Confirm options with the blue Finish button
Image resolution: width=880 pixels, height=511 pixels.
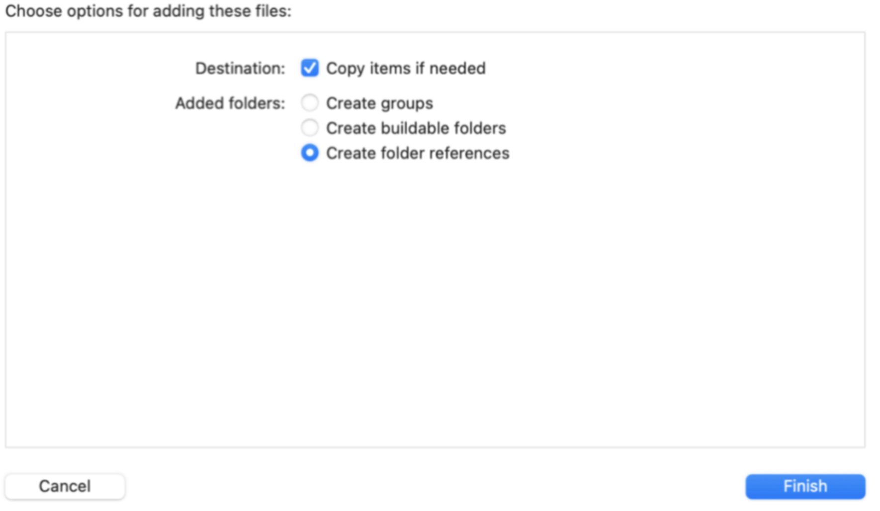(805, 486)
